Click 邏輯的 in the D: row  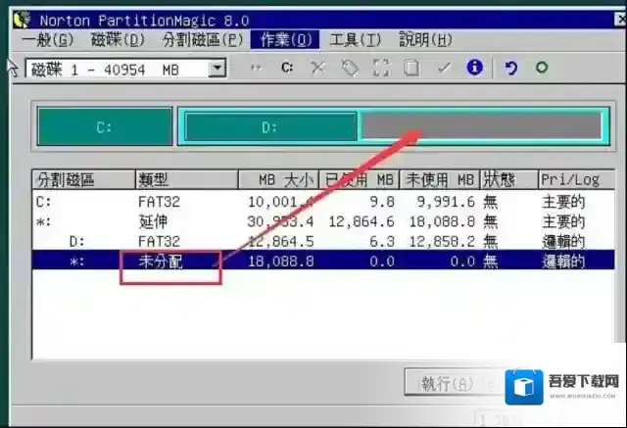coord(563,242)
